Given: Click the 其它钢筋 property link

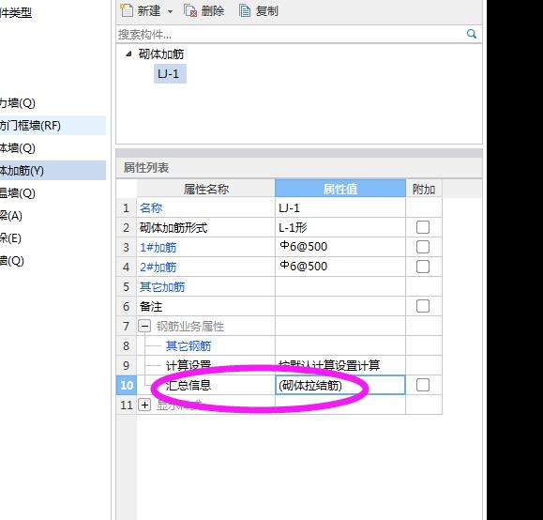Looking at the screenshot, I should click(x=189, y=345).
